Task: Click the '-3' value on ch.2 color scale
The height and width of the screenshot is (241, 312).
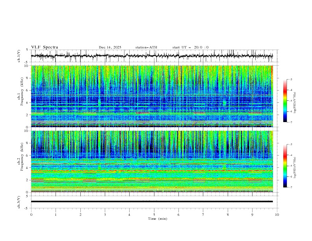Action: click(291, 145)
